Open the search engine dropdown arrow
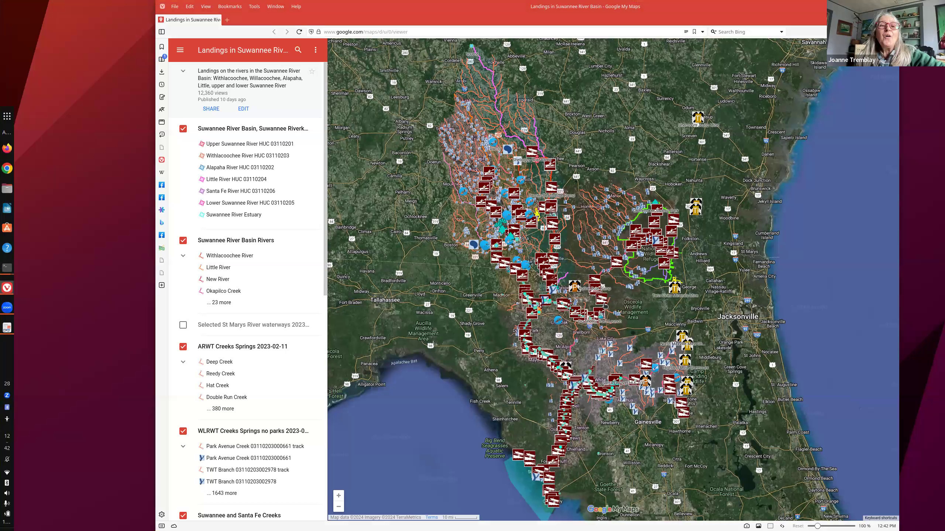 click(x=781, y=32)
